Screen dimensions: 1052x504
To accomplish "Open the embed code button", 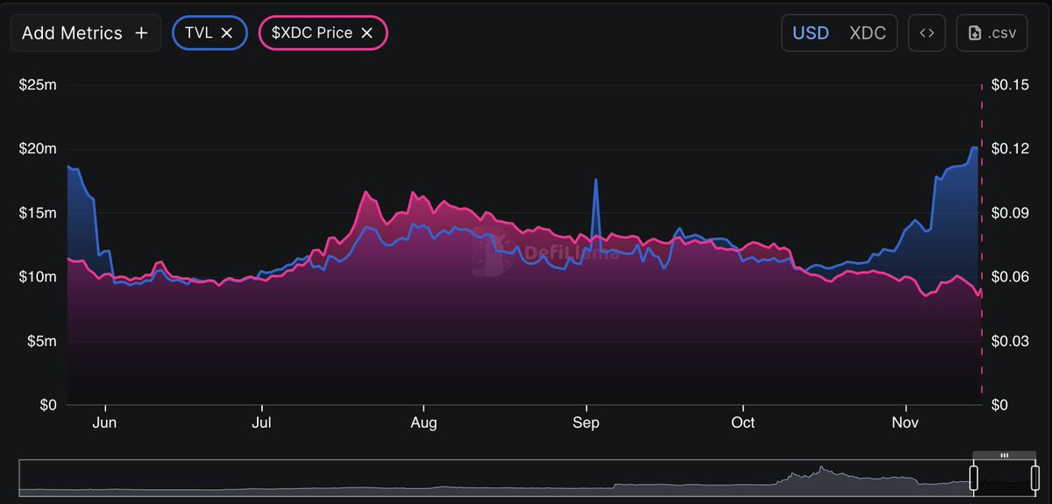I will click(927, 33).
